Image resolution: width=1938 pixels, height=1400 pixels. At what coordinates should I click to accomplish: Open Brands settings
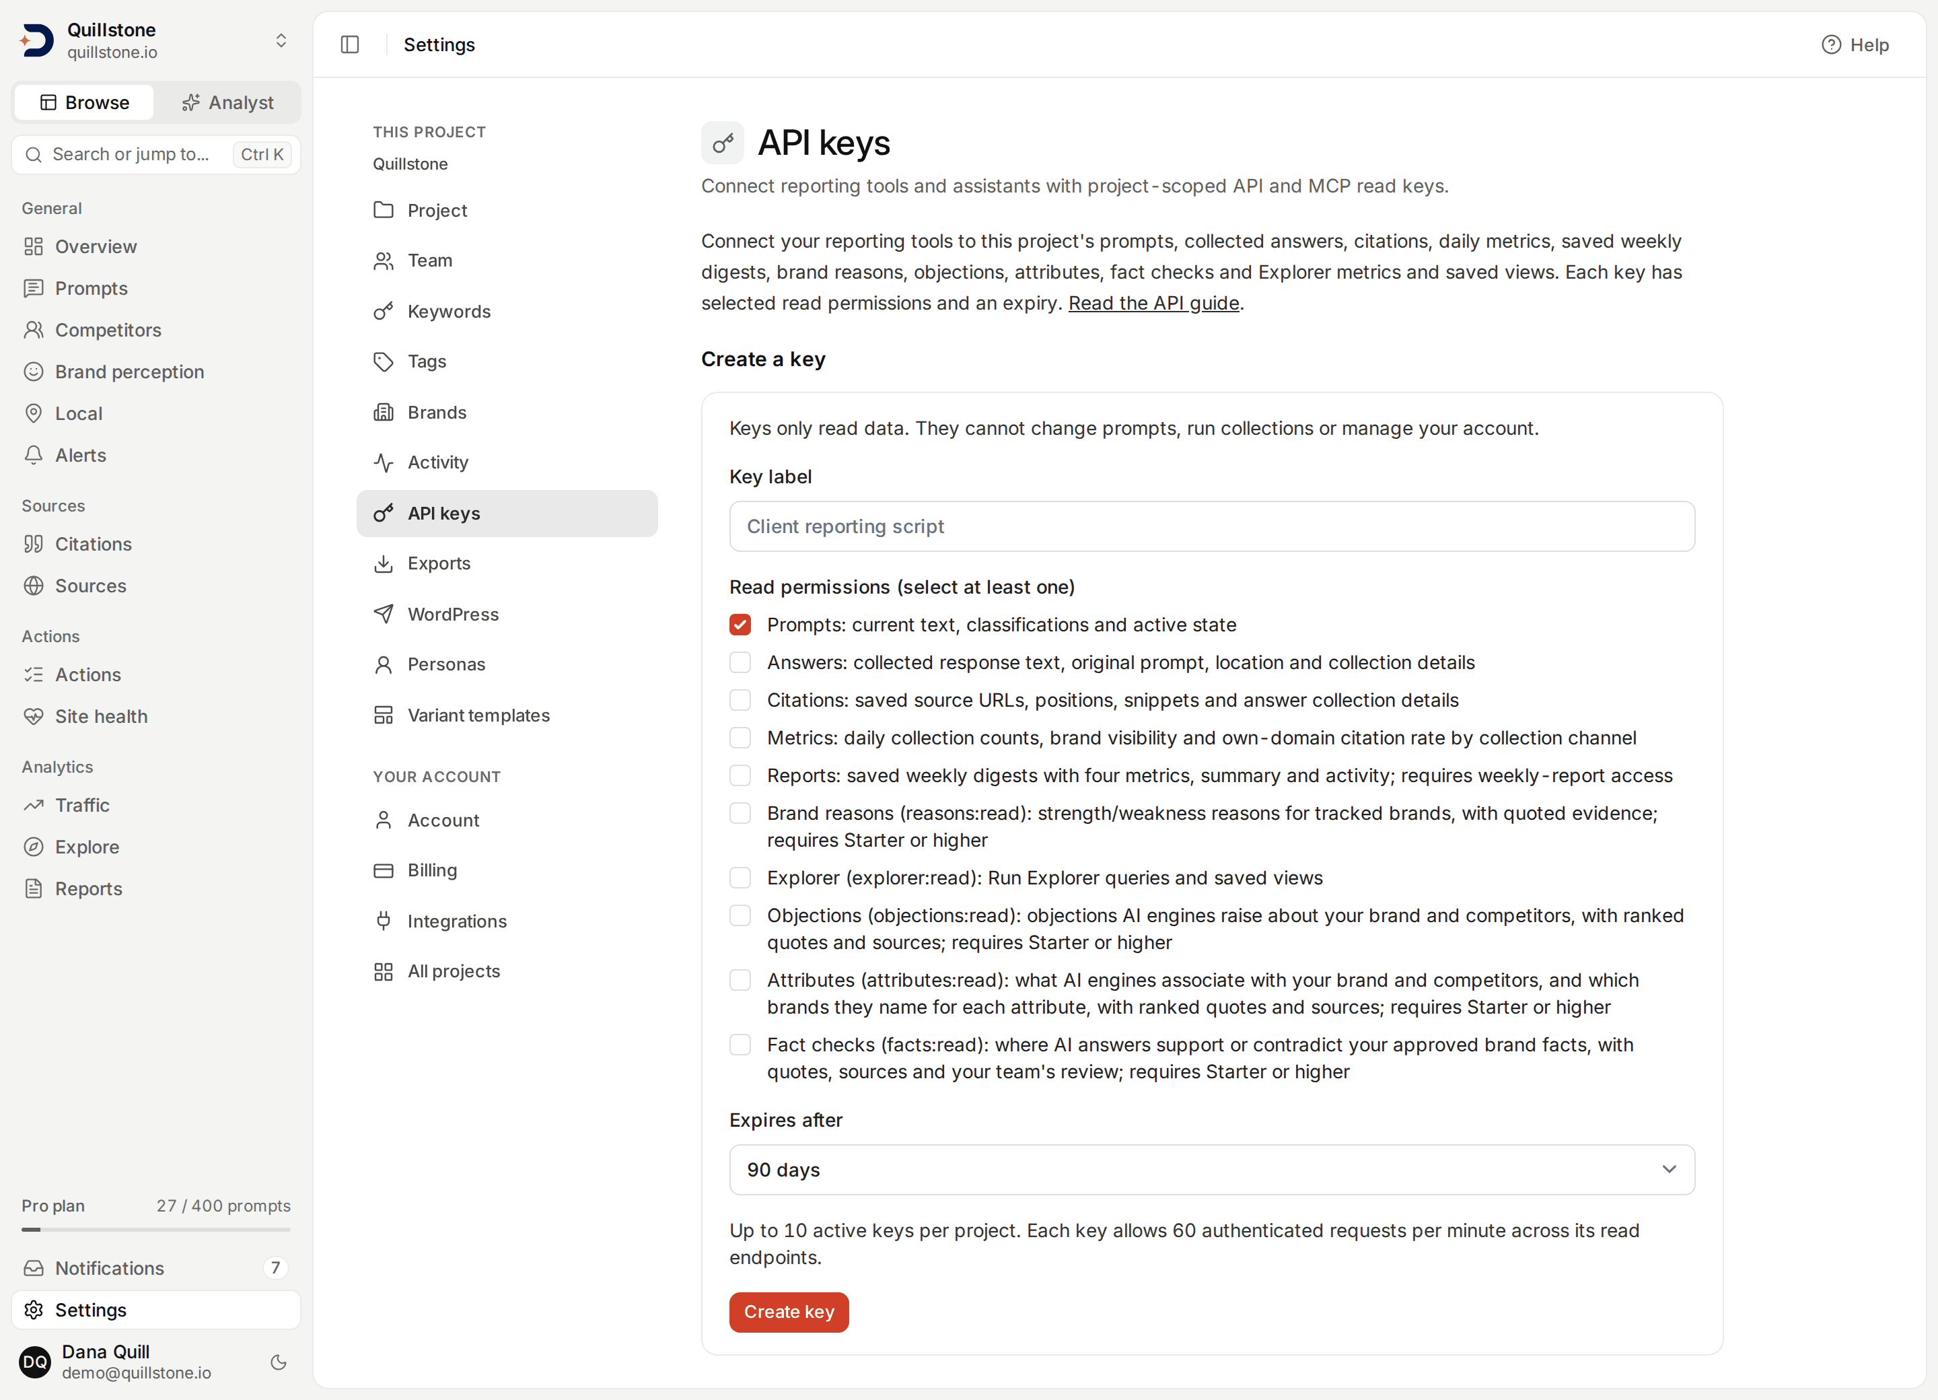point(507,412)
